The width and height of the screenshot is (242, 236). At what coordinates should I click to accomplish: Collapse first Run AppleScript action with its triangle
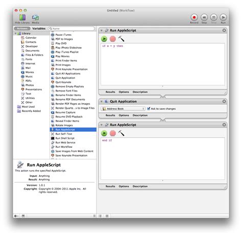[102, 31]
